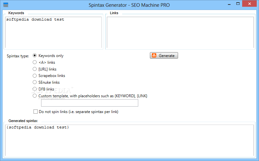259x161 pixels.
Task: Minimize the Spintax Generator window
Action: tap(229, 4)
